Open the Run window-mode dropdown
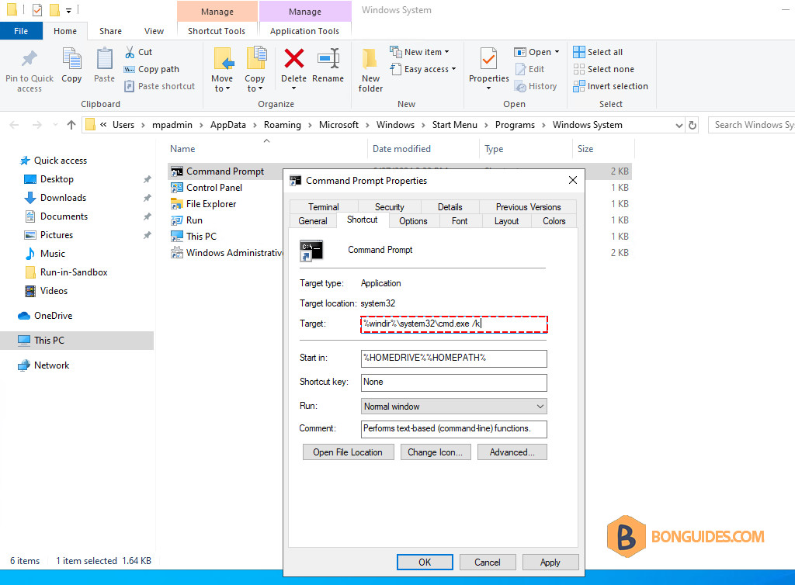The width and height of the screenshot is (795, 585). 453,407
